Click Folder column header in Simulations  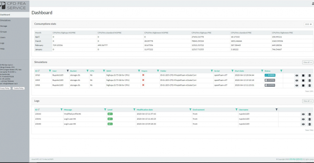(163, 71)
